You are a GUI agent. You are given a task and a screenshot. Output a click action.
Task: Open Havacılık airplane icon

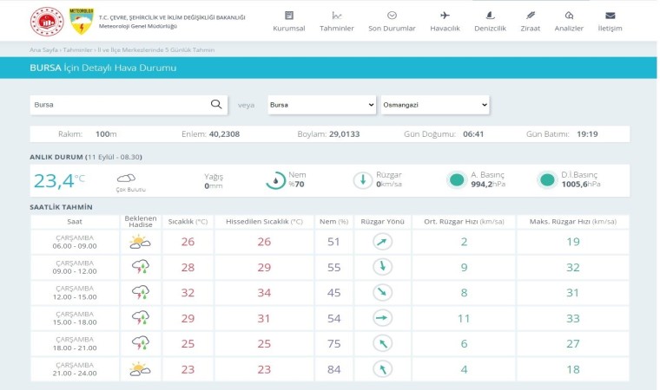(x=445, y=16)
